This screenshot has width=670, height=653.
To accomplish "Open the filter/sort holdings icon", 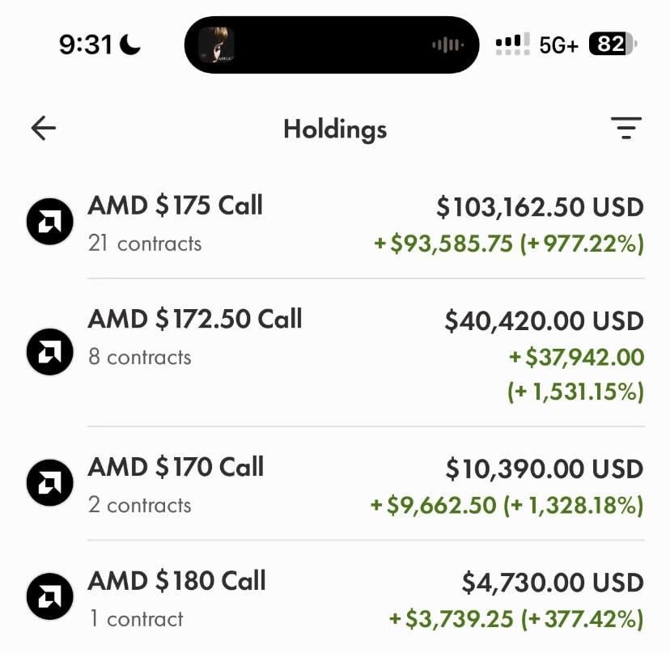I will coord(625,128).
